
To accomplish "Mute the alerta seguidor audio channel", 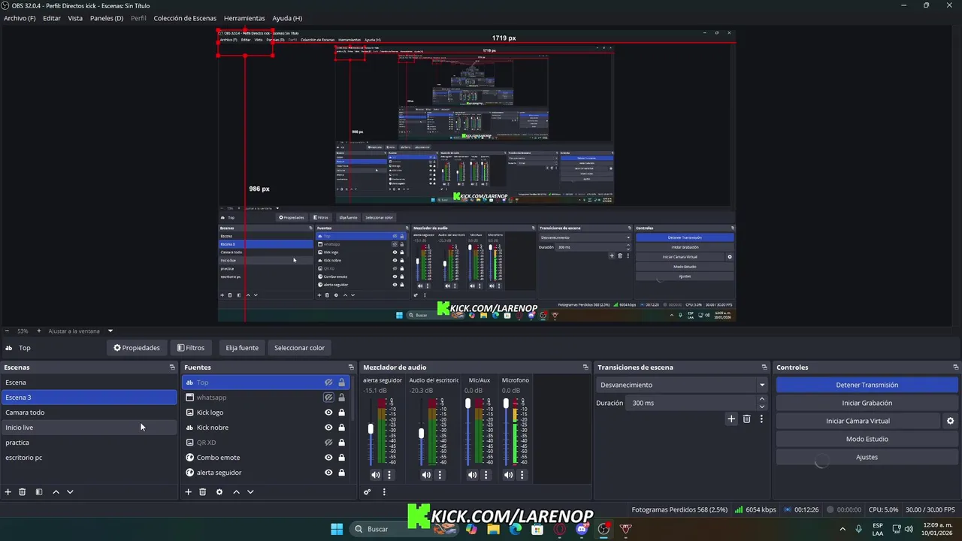I will pyautogui.click(x=375, y=475).
